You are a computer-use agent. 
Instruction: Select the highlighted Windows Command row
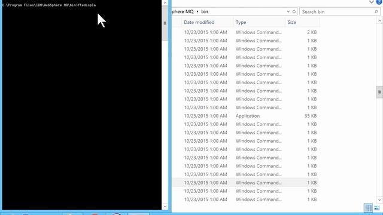tap(245, 183)
